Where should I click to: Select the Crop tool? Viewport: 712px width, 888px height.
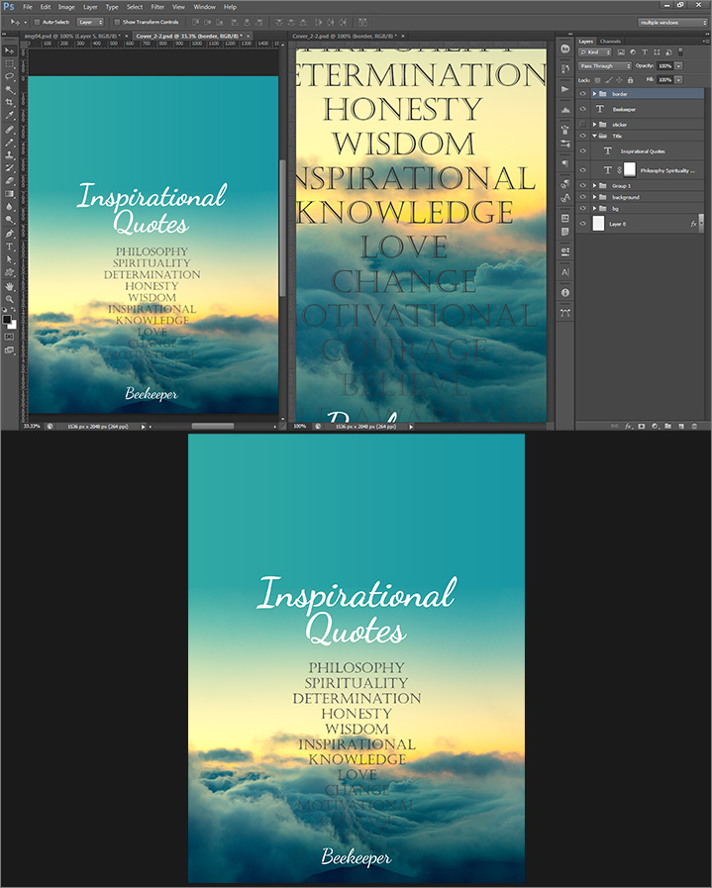point(10,102)
